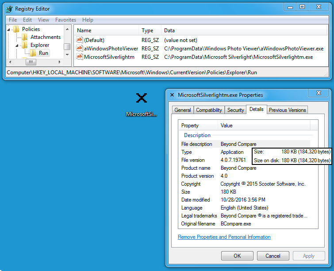Click the vertical scrollbar thumb in tree pane

(67, 46)
